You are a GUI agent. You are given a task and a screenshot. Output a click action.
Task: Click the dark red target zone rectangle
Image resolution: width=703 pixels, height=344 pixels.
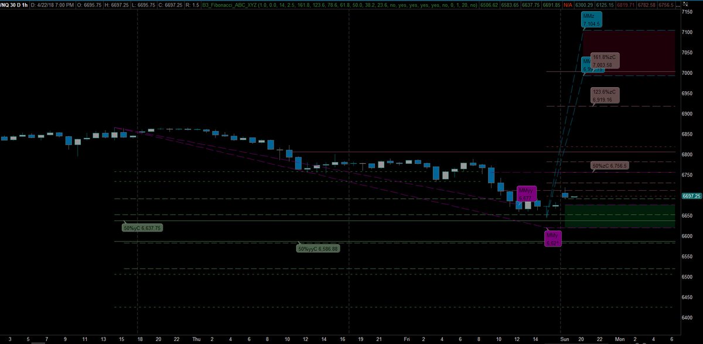[x=629, y=53]
